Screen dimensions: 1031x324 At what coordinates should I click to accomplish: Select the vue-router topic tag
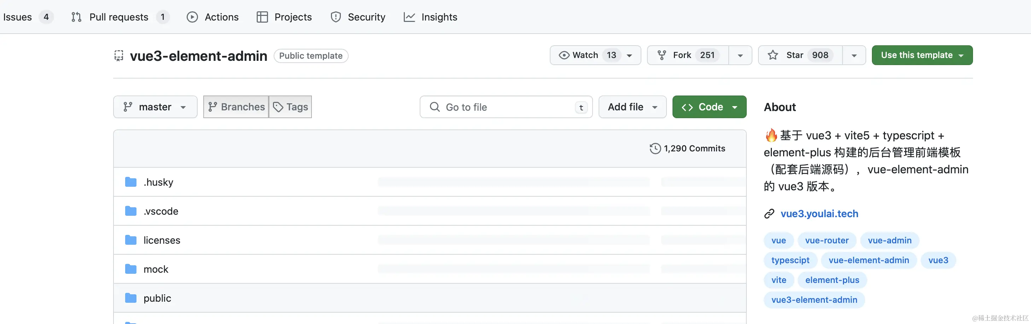pos(827,240)
